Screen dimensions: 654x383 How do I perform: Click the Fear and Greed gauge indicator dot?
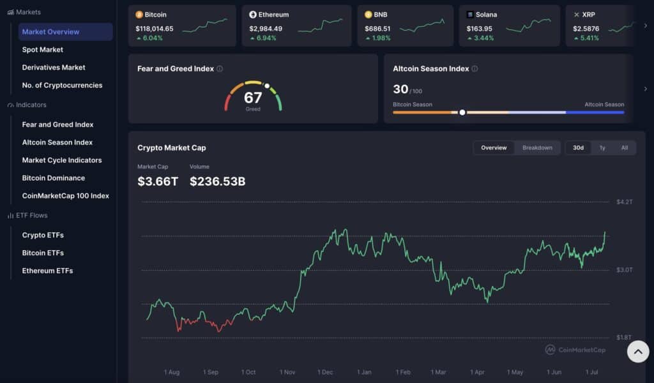coord(267,86)
